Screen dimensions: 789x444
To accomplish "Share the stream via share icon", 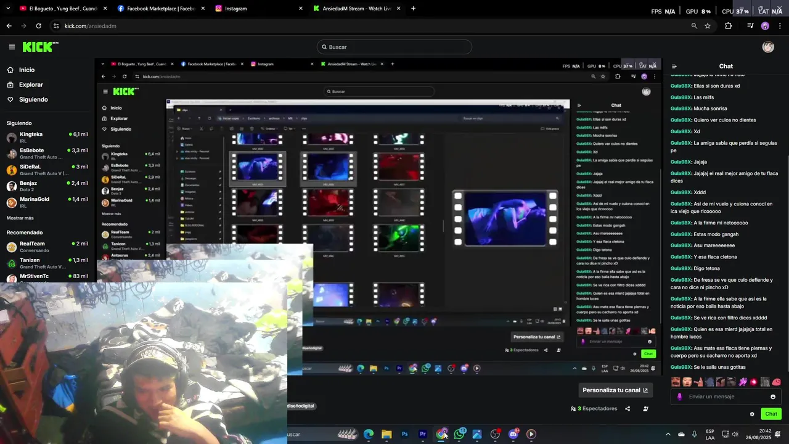I will (628, 409).
